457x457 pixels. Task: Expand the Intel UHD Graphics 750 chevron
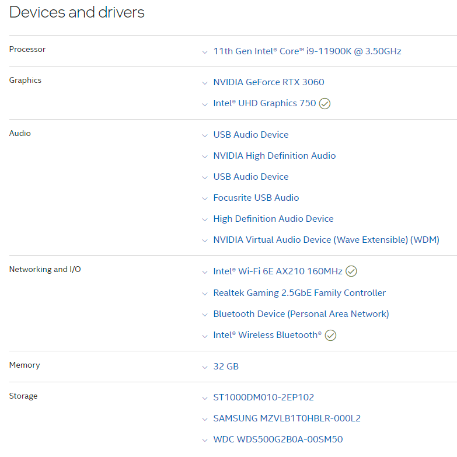(205, 104)
